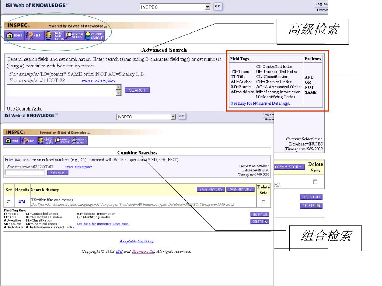Screen dimensions: 382x286
Task: Click set number '#1' cell
Action: pyautogui.click(x=9, y=202)
